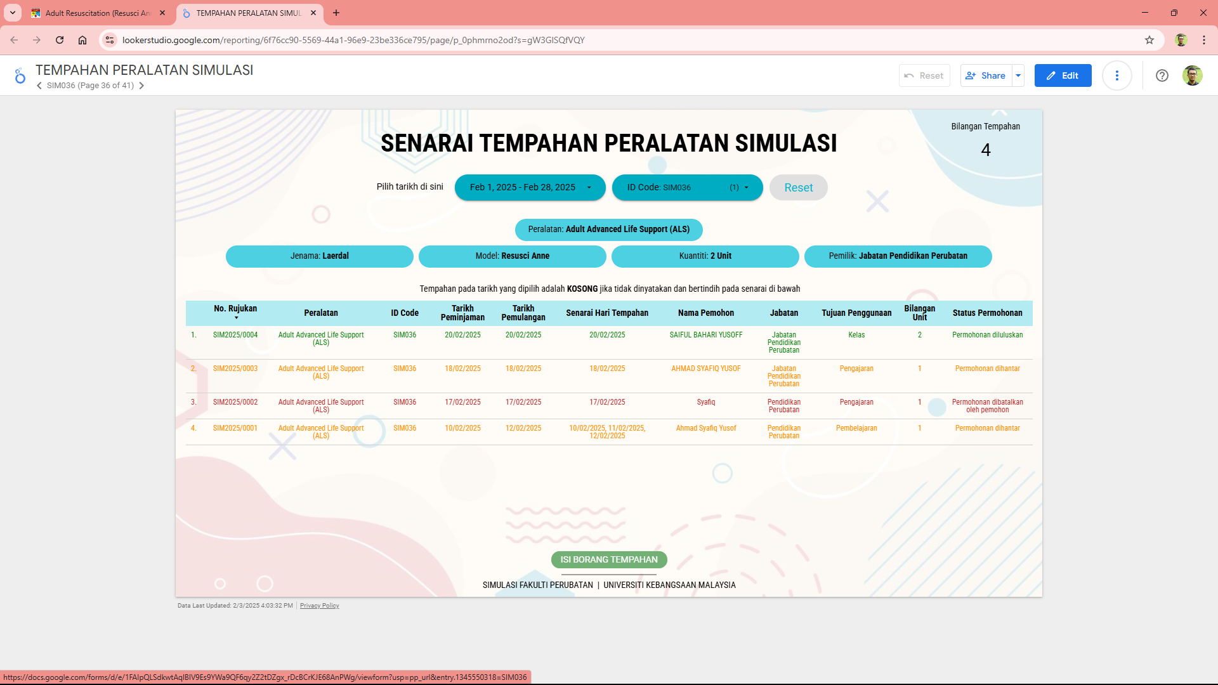1218x685 pixels.
Task: Click the Looker Studio logo icon
Action: point(20,75)
